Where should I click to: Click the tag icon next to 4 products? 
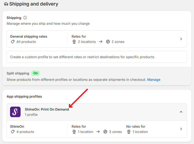point(13,132)
